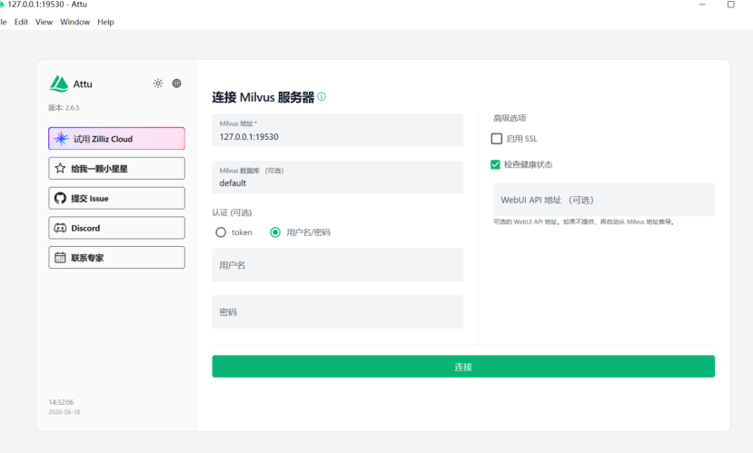Image resolution: width=753 pixels, height=453 pixels.
Task: Click the 高级选项 heading text
Action: click(510, 118)
